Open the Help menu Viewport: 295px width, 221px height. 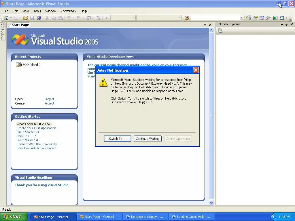(x=84, y=11)
